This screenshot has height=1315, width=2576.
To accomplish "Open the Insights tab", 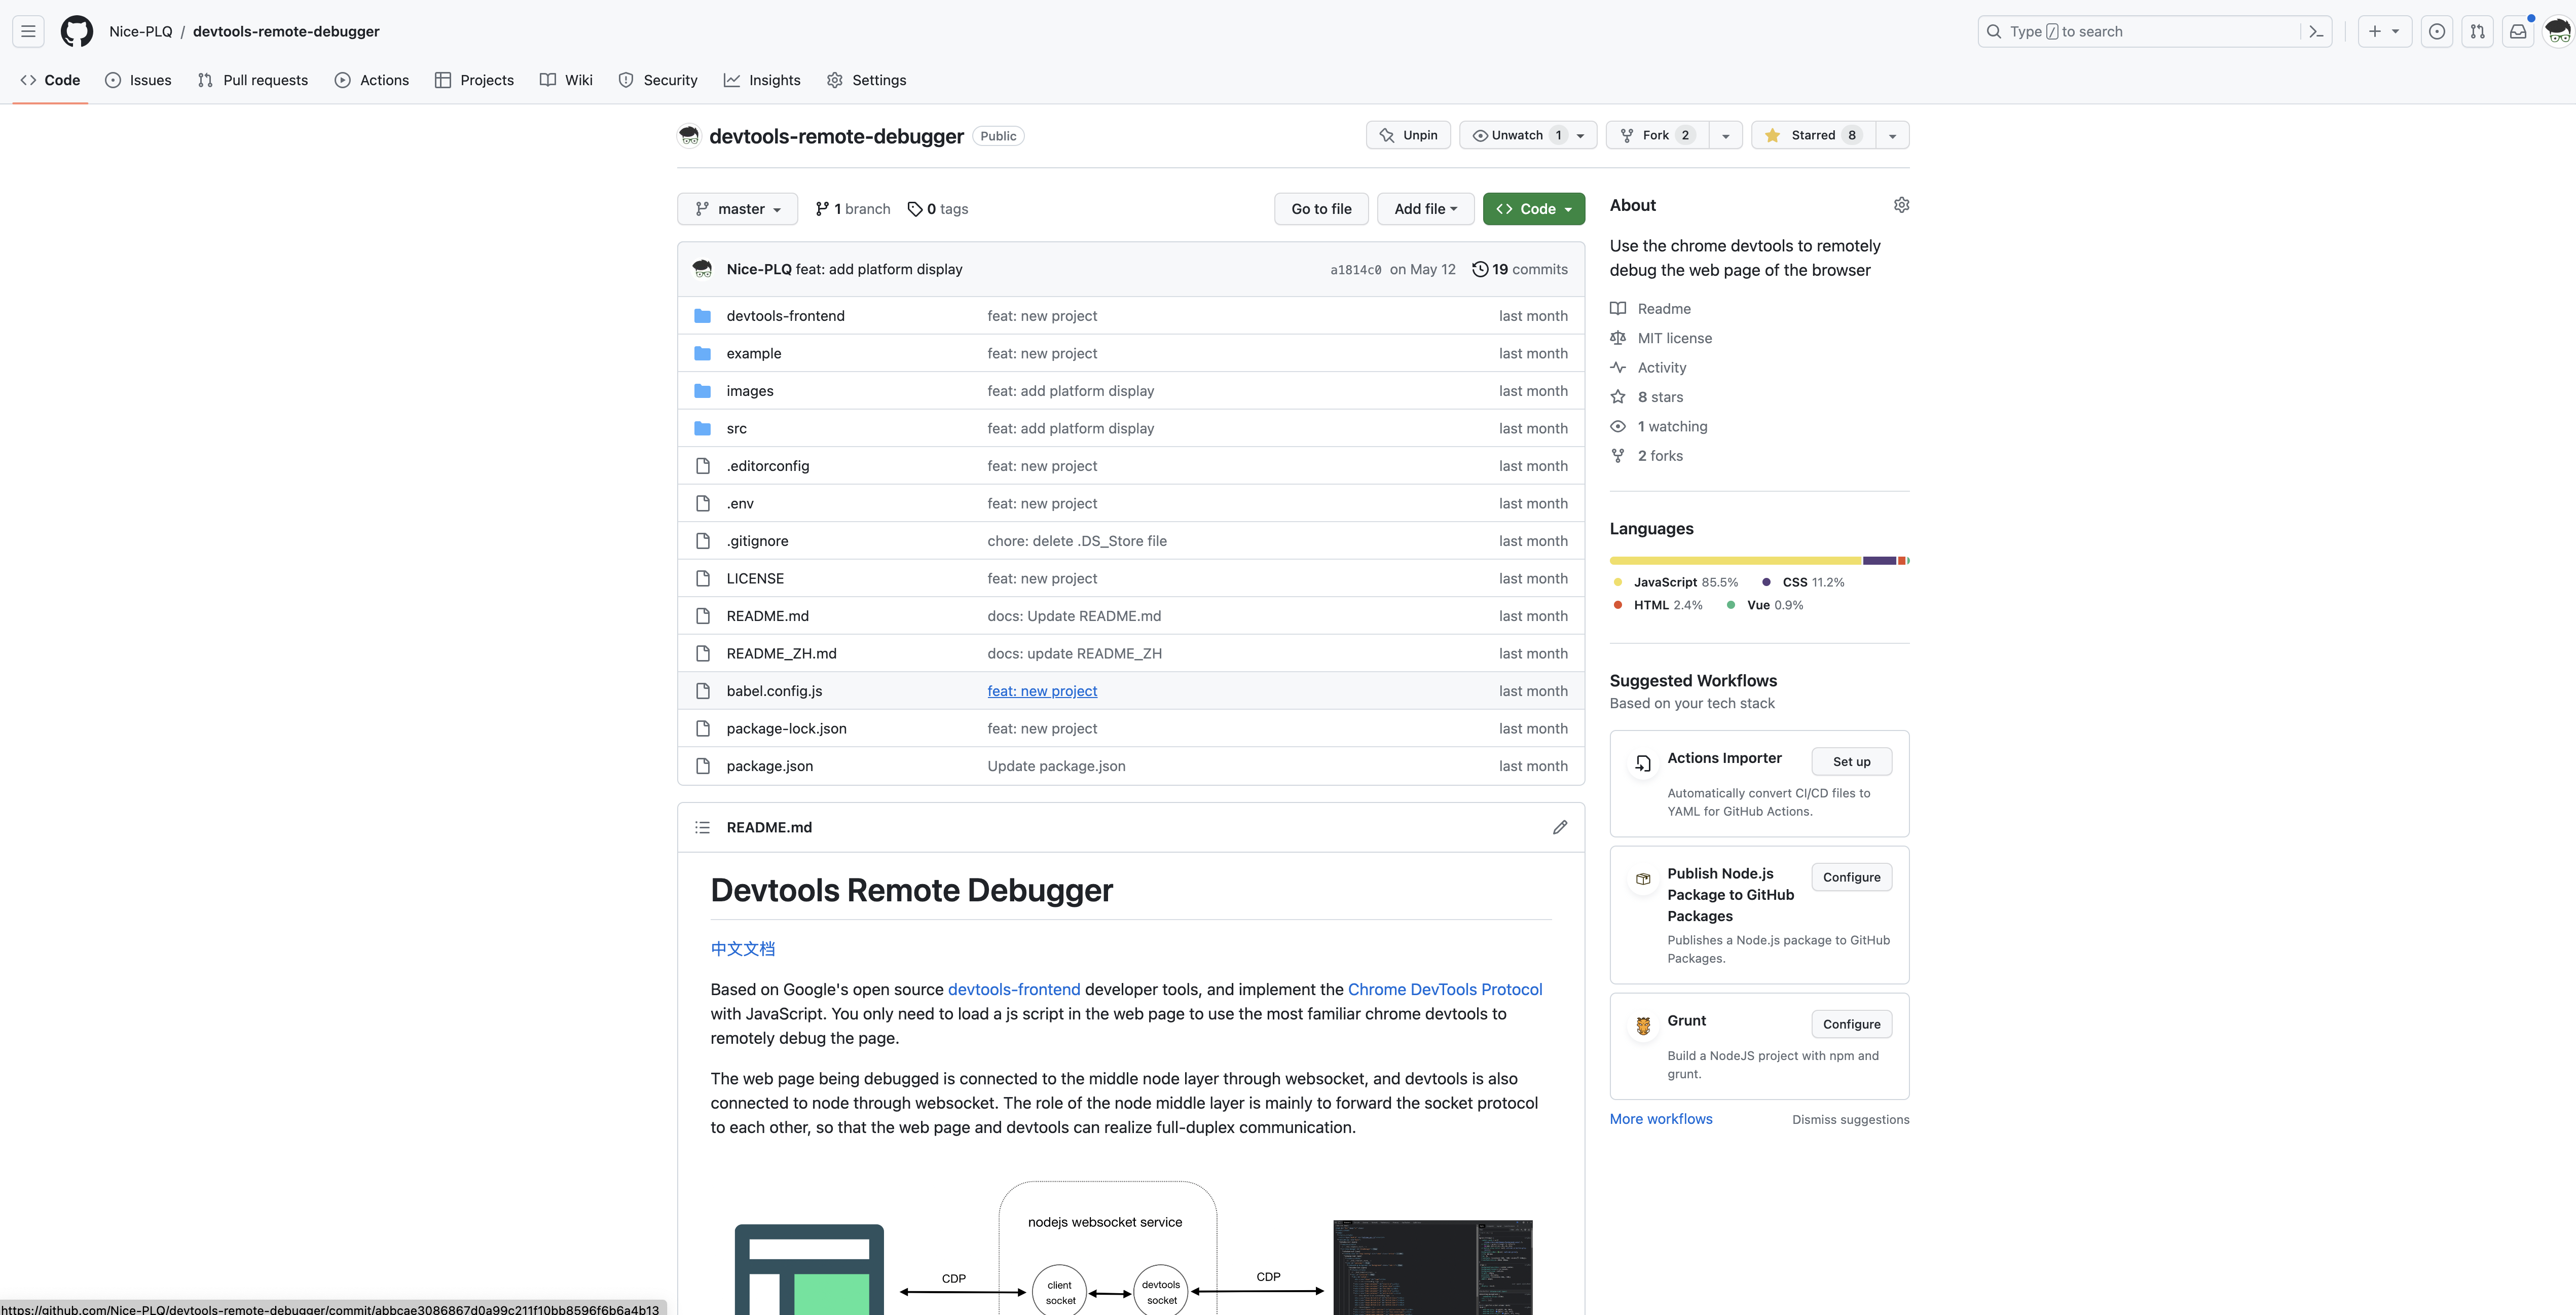I will pos(762,80).
